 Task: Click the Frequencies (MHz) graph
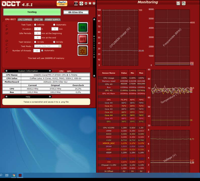point(172,38)
